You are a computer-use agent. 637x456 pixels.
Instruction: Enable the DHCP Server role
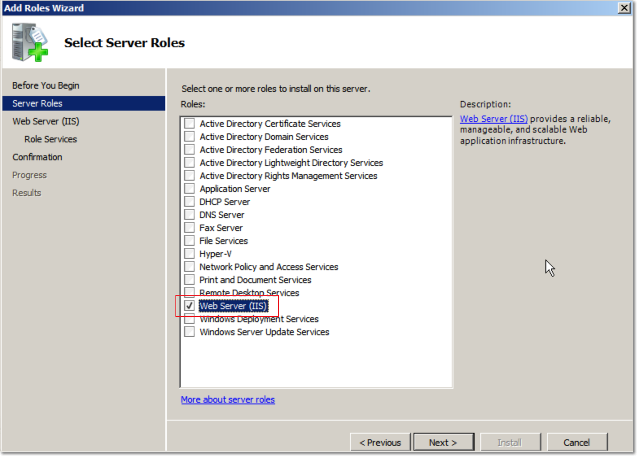189,201
